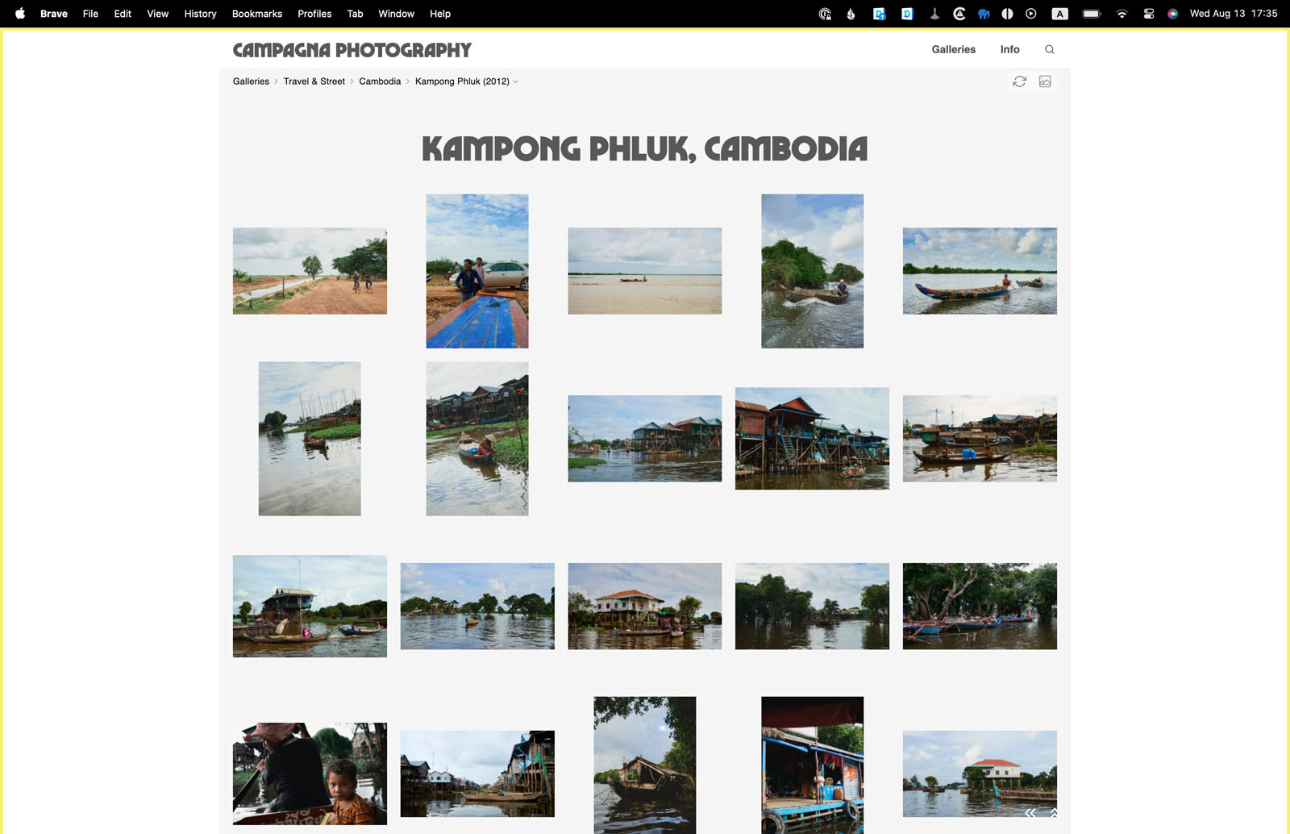Open the colorful long boat on blue water photo

click(x=980, y=271)
